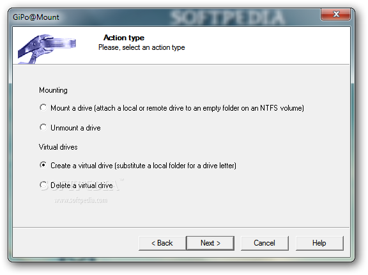Open Help for the wizard
The image size is (368, 275).
click(x=319, y=243)
